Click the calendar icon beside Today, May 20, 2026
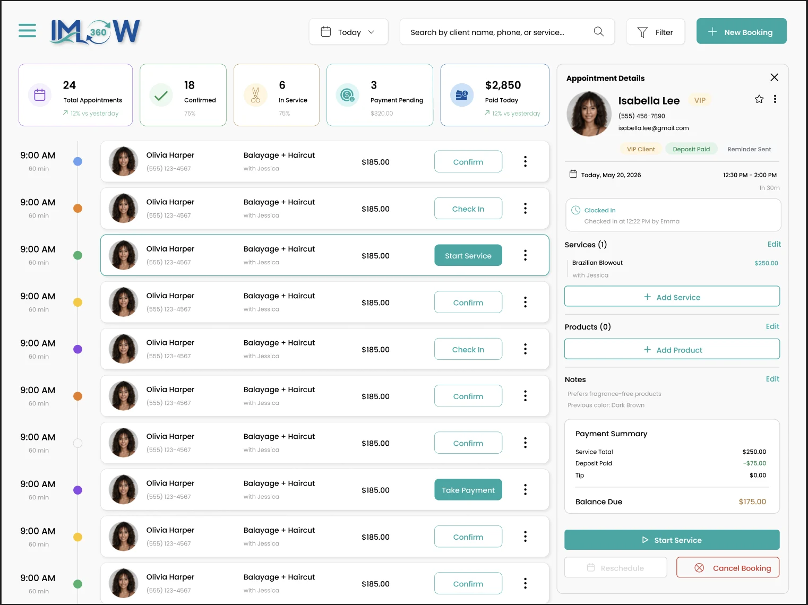Screen dimensions: 808x605 pos(573,174)
